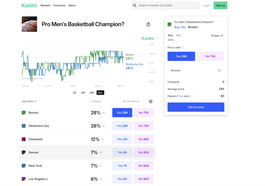Switch to the Sell tab
The height and width of the screenshot is (186, 265).
[x=178, y=35]
